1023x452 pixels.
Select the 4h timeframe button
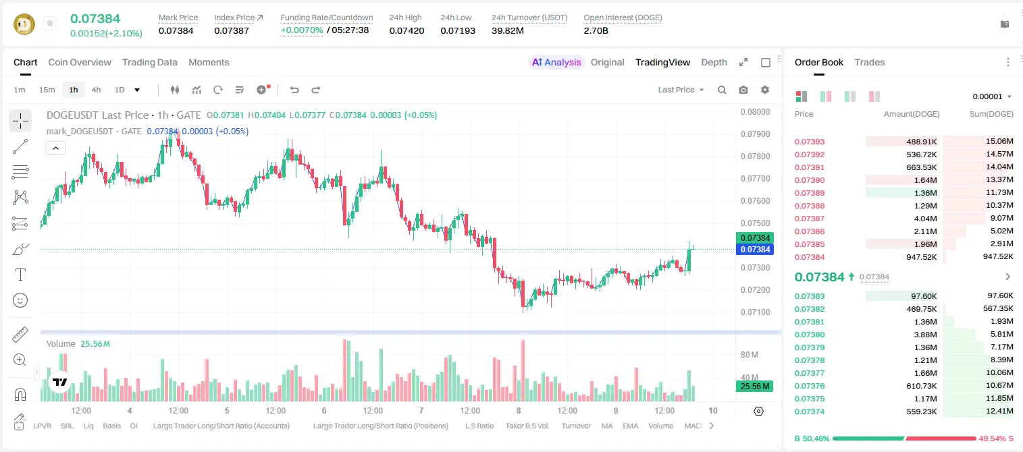(97, 90)
